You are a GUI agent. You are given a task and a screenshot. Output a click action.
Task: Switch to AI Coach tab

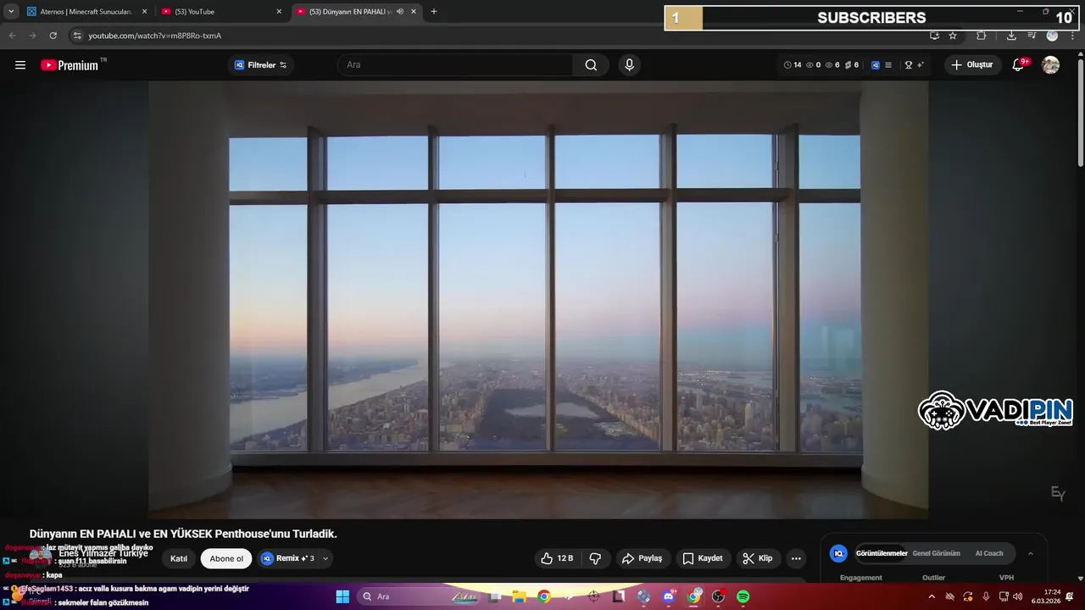tap(989, 553)
